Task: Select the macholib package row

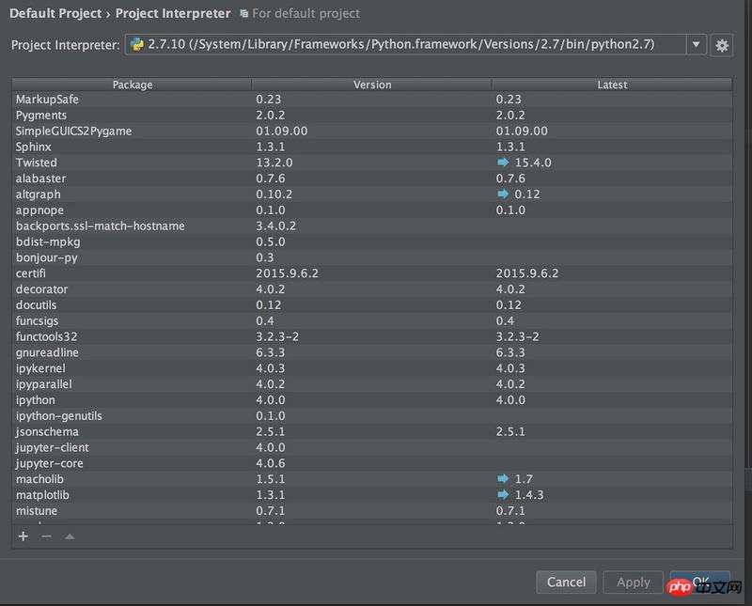Action: [372, 479]
